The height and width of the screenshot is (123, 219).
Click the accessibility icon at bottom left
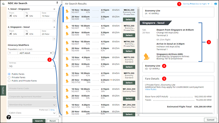coord(9,117)
